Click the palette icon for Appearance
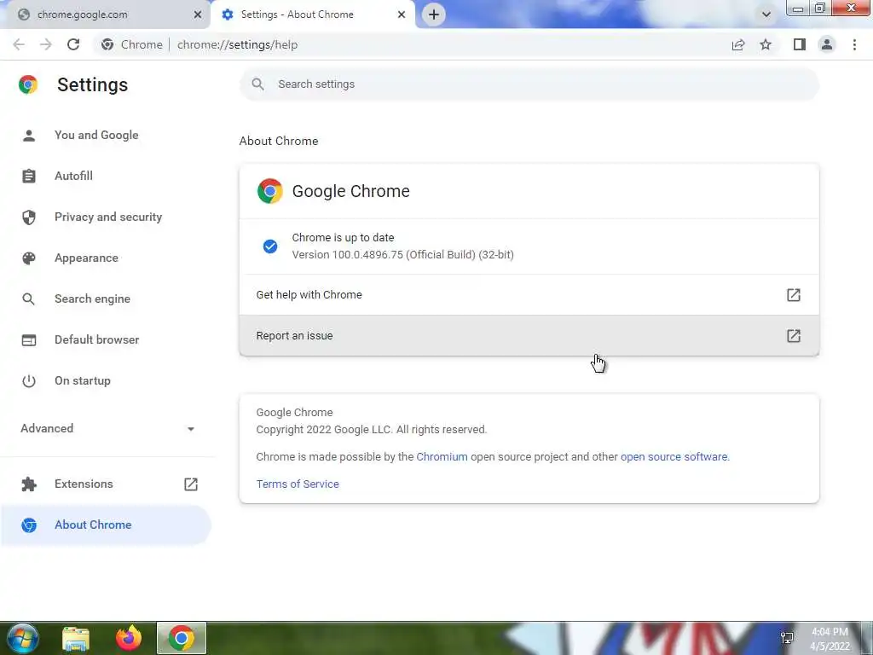This screenshot has height=655, width=873. tap(29, 258)
